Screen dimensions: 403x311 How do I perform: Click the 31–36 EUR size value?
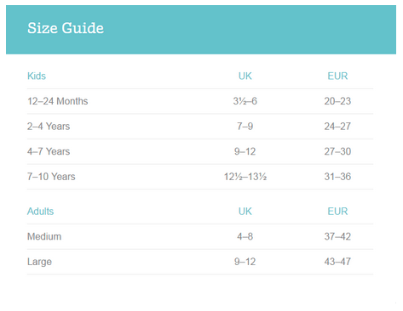click(x=337, y=177)
